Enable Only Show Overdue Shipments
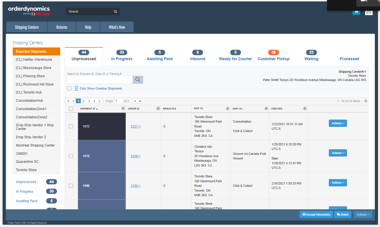The width and height of the screenshot is (380, 227). (x=69, y=88)
